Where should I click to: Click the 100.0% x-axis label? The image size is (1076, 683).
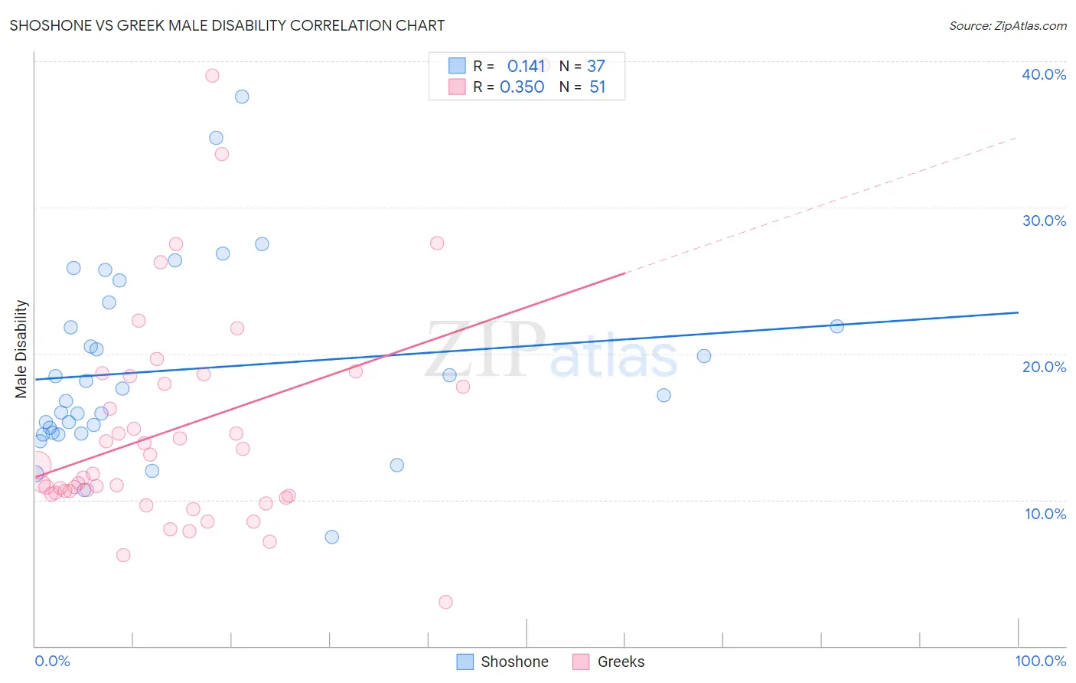coord(1040,661)
